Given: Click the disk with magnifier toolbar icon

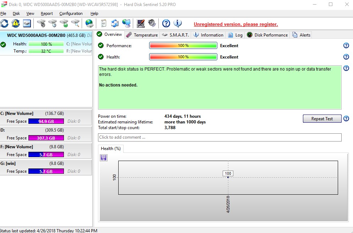Looking at the screenshot, I should pyautogui.click(x=75, y=23).
